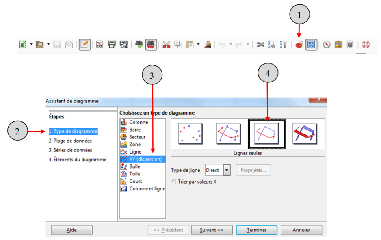Toggle the Edit mode icon

pyautogui.click(x=84, y=44)
